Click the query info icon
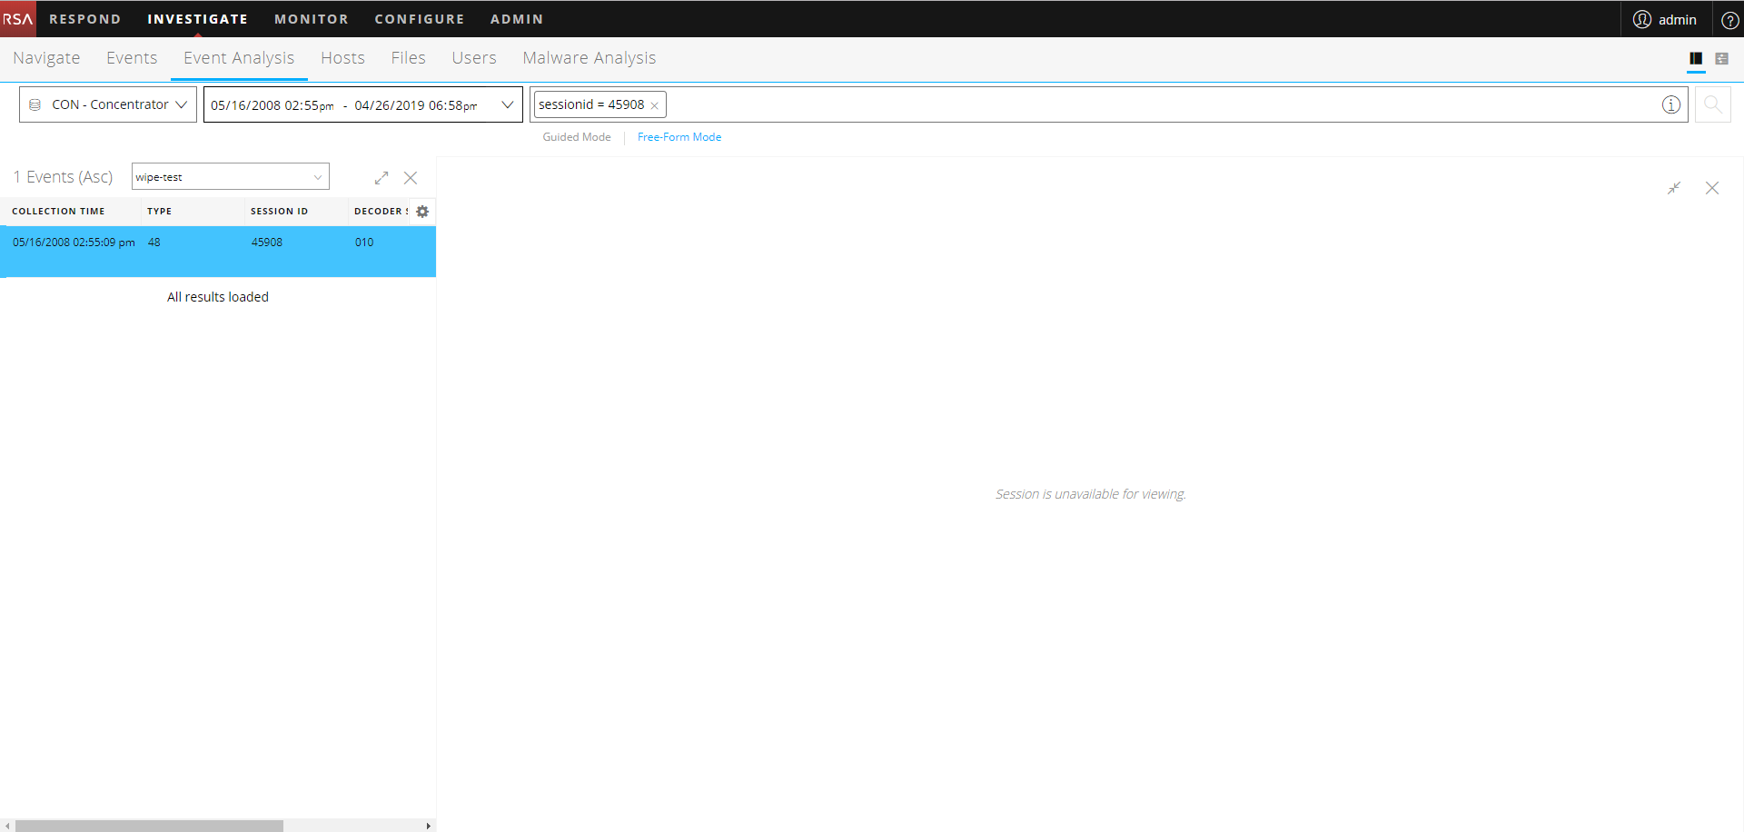Image resolution: width=1744 pixels, height=832 pixels. (x=1671, y=104)
